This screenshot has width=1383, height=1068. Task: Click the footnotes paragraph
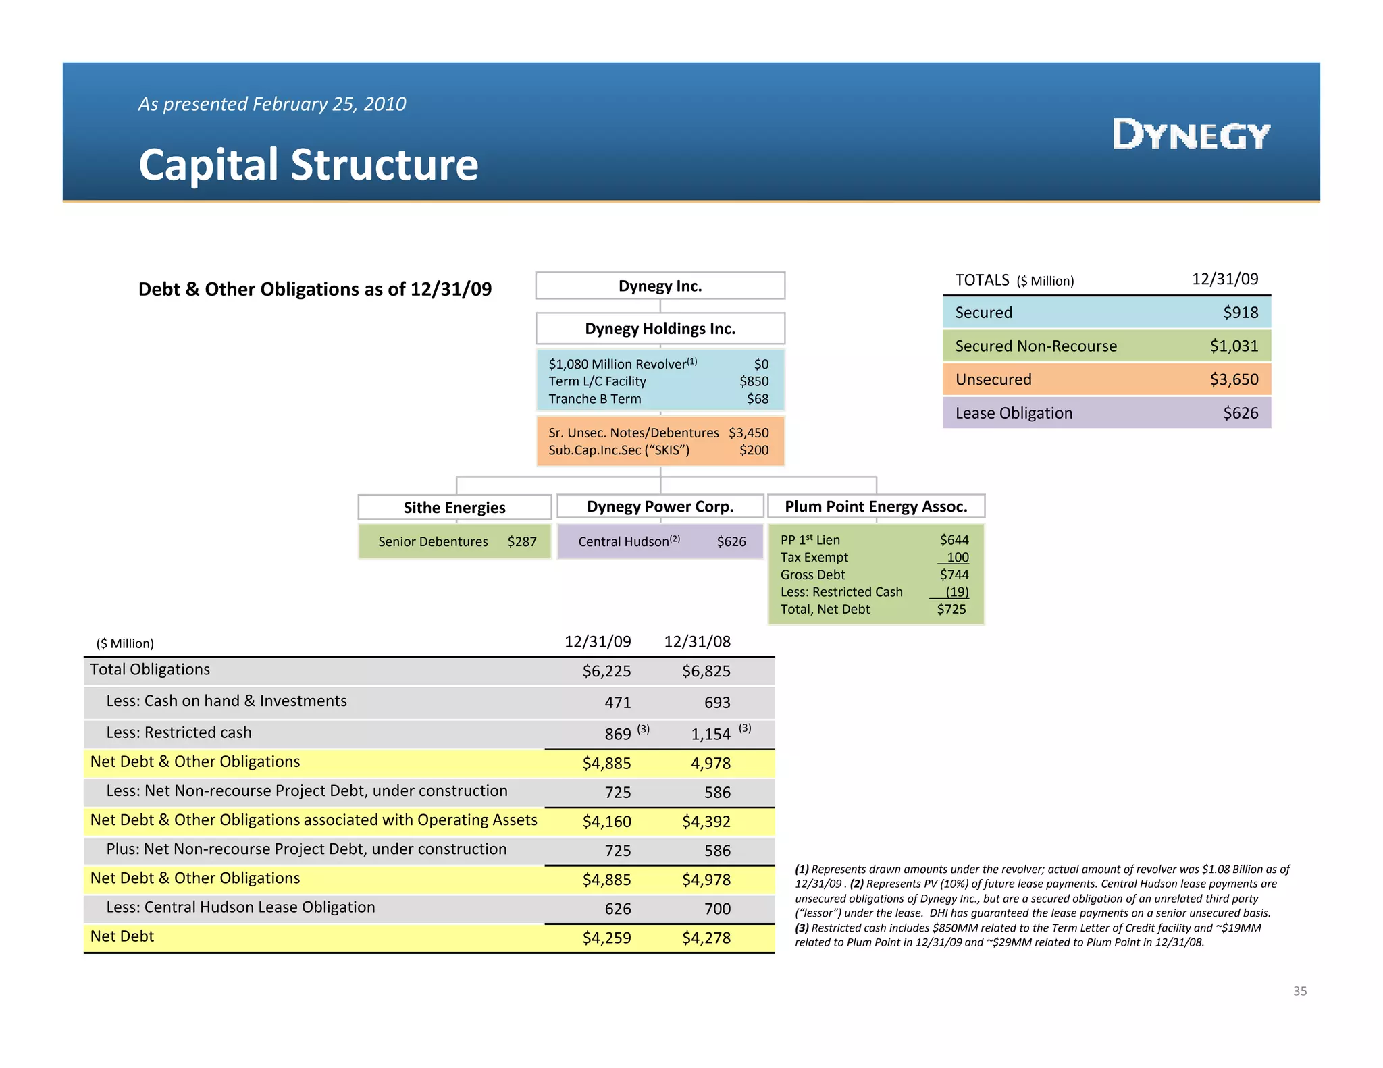(1043, 906)
